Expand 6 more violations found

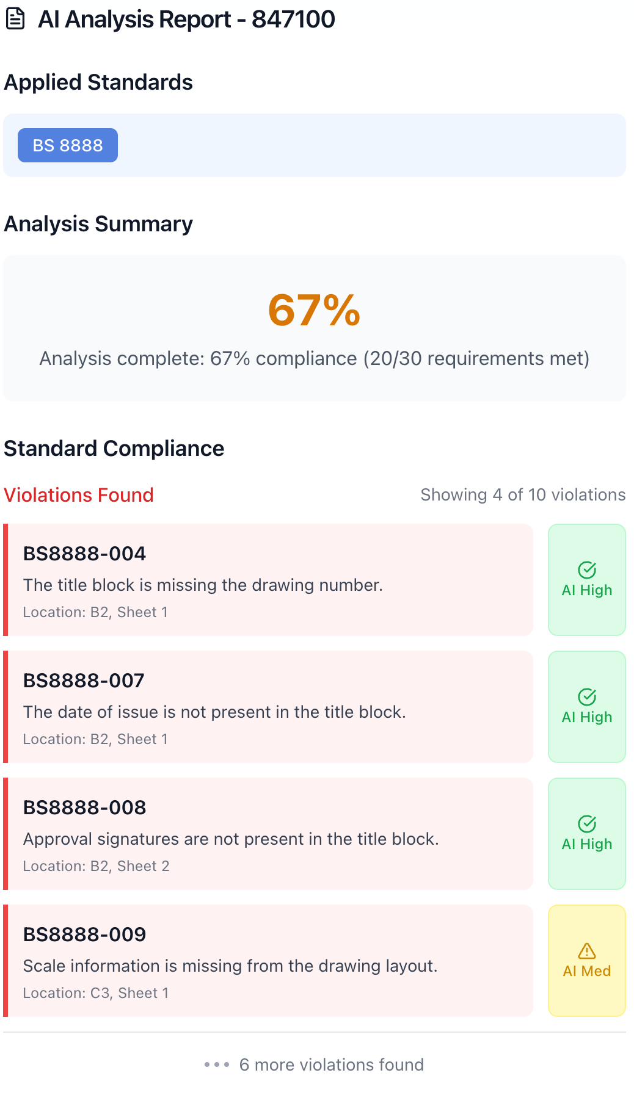(x=331, y=1064)
